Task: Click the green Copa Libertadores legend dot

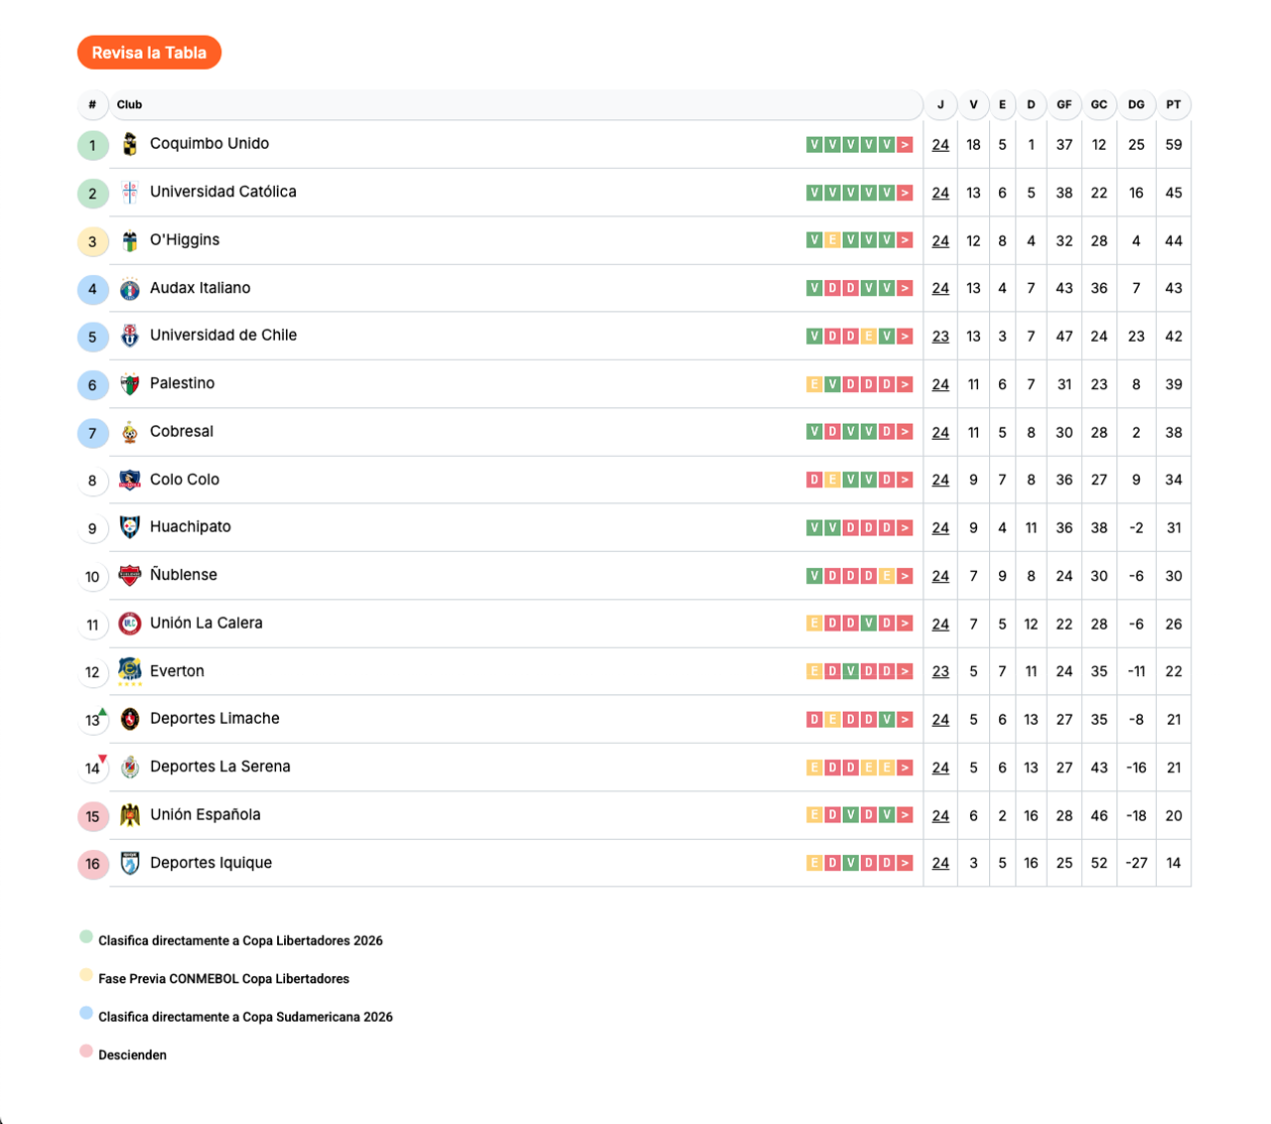Action: (x=86, y=936)
